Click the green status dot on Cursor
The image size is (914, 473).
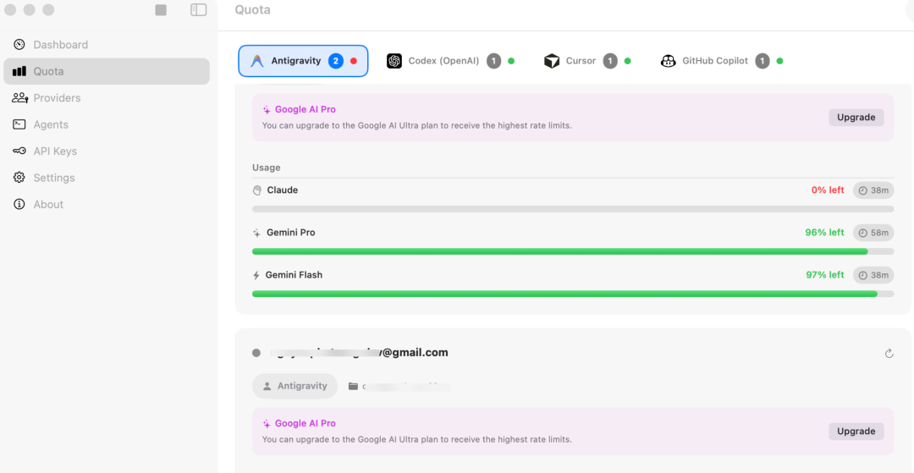628,61
